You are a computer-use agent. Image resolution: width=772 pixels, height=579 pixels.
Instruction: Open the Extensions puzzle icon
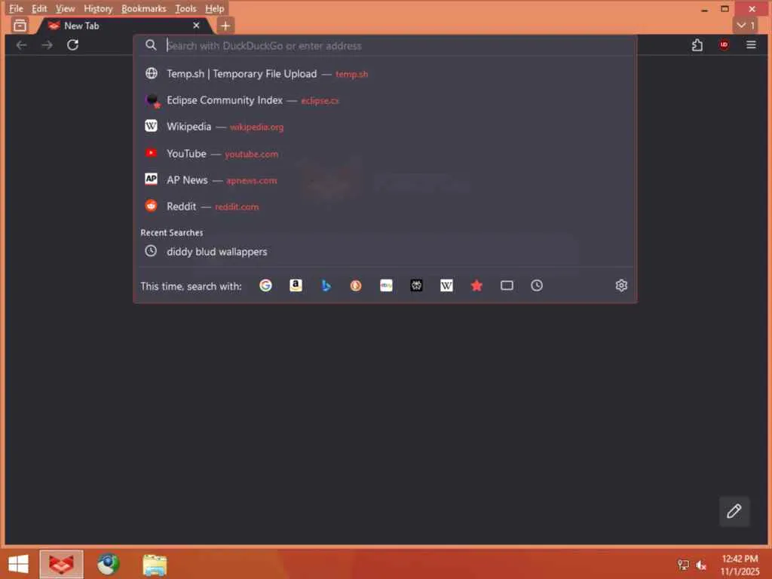point(697,45)
